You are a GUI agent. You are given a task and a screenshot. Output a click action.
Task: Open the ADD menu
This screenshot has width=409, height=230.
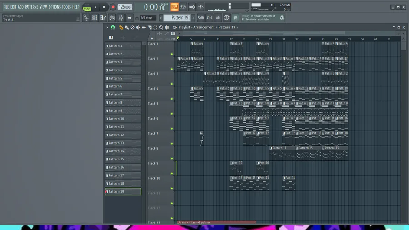[x=20, y=7]
